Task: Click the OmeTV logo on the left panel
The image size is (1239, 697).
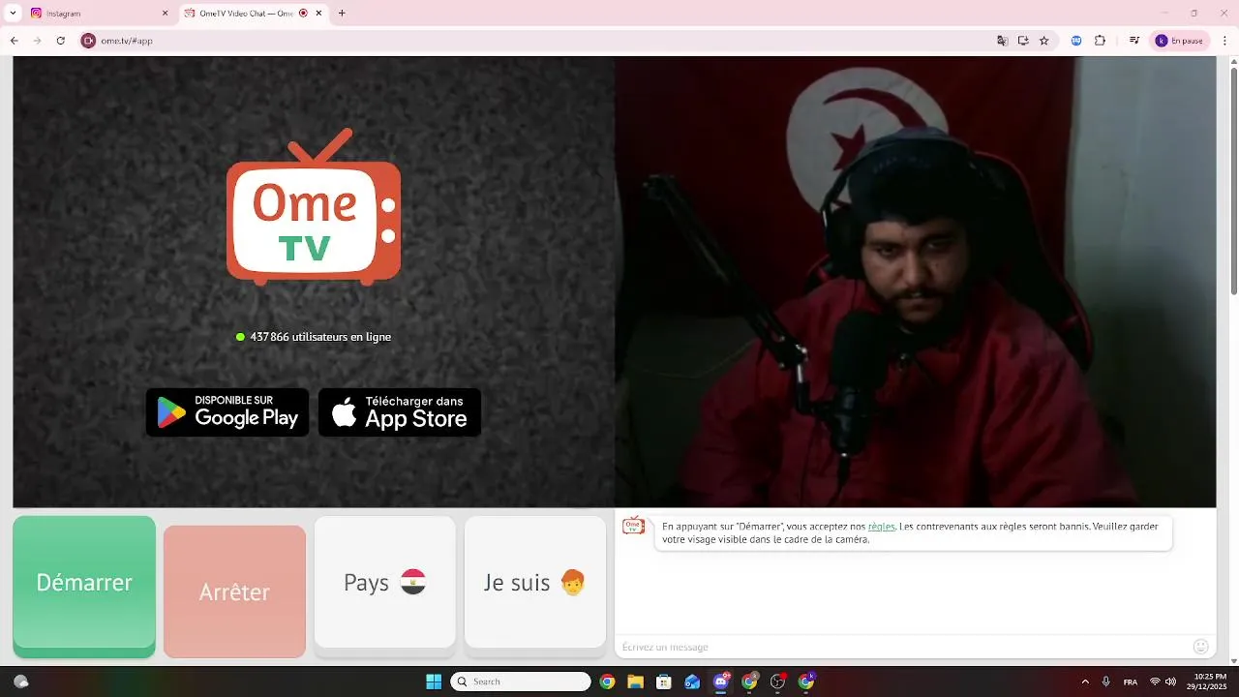Action: (313, 207)
